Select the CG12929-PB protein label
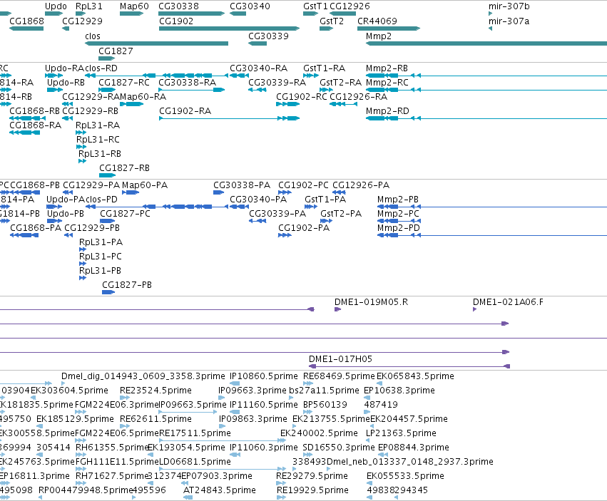Screen dimensions: 607x501 92,228
